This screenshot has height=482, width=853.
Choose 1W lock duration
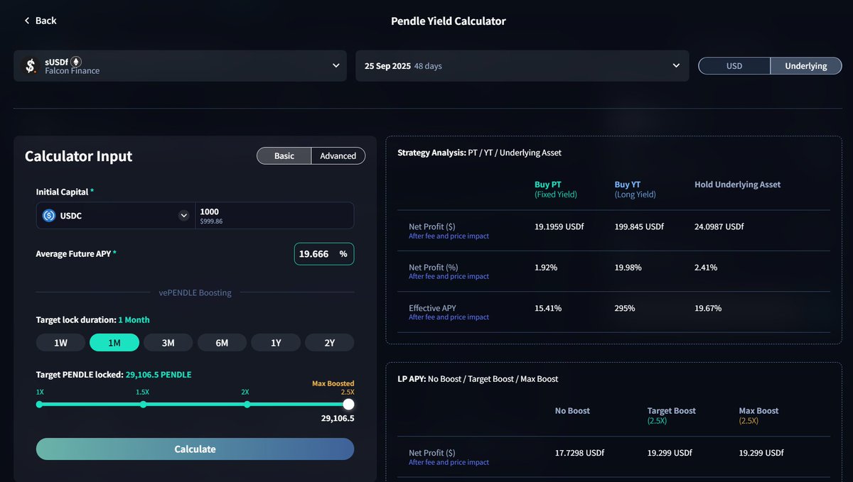(60, 343)
